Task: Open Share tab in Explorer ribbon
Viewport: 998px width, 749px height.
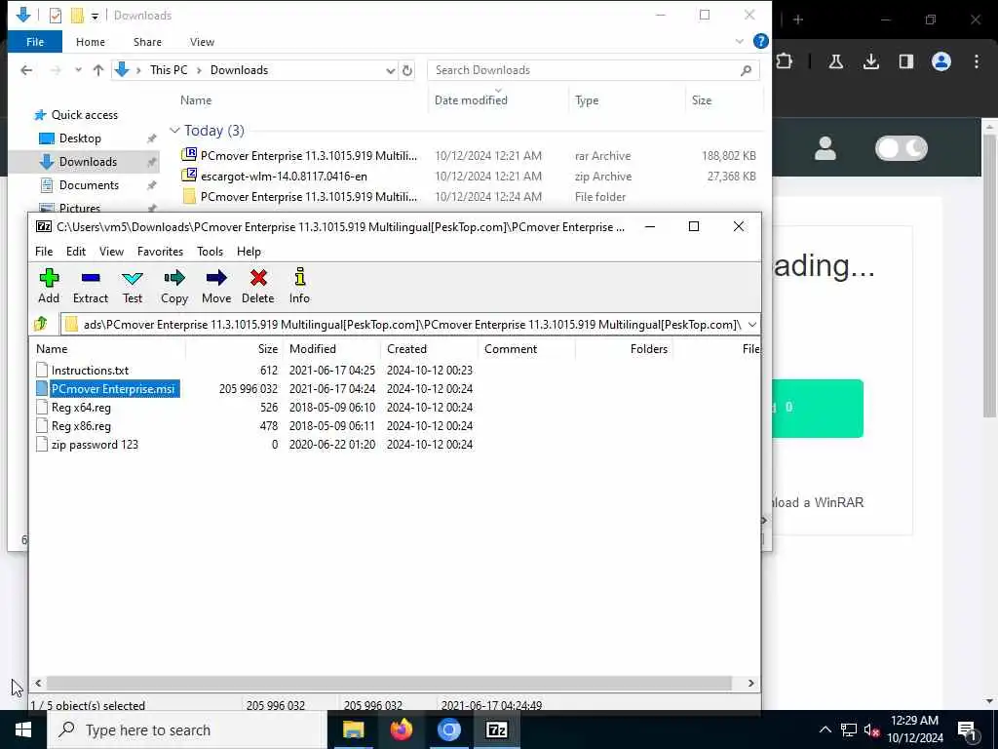Action: coord(147,42)
